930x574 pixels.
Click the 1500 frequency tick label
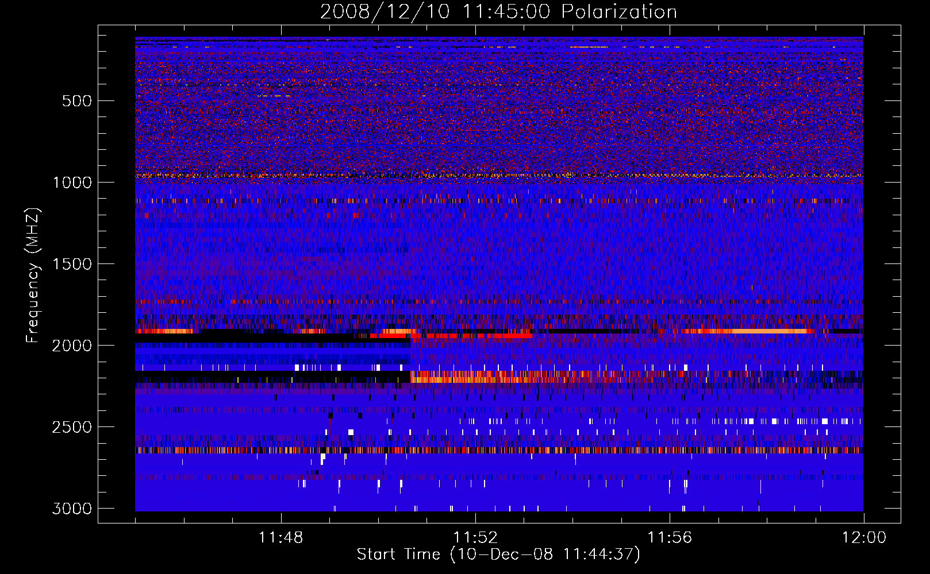coord(72,264)
